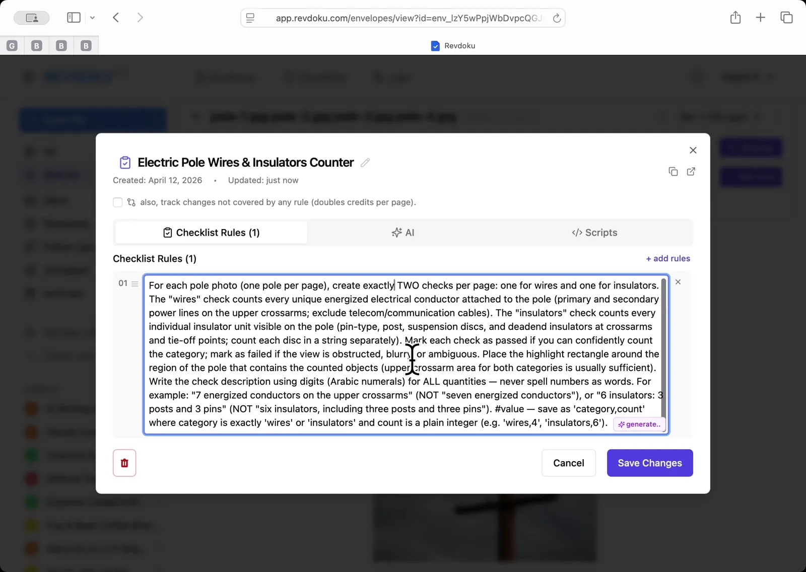Enable track changes not covered checkbox
This screenshot has width=806, height=572.
(118, 202)
